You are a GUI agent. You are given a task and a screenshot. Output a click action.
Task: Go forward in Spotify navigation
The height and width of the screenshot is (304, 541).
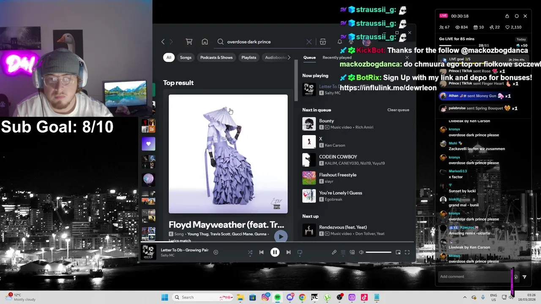coord(171,42)
